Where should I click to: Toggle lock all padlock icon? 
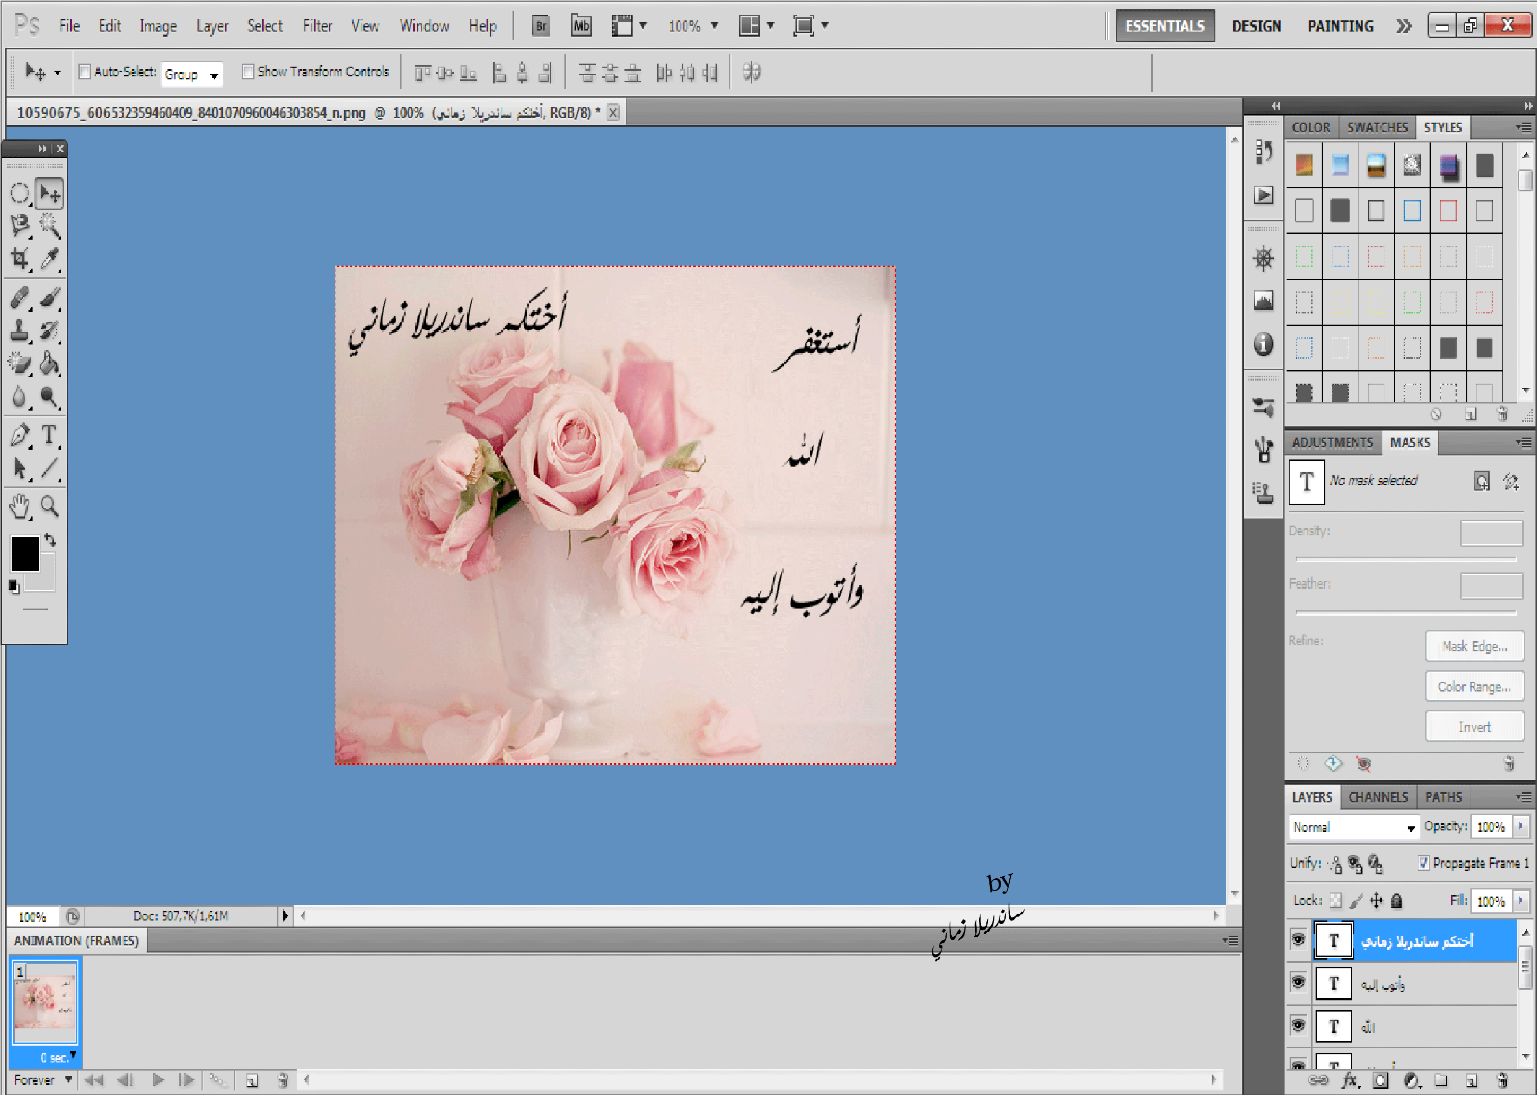tap(1397, 900)
